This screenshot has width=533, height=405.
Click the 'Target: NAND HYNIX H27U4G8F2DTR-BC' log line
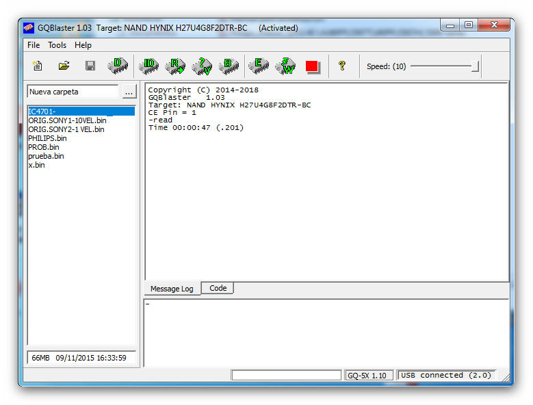pos(229,105)
